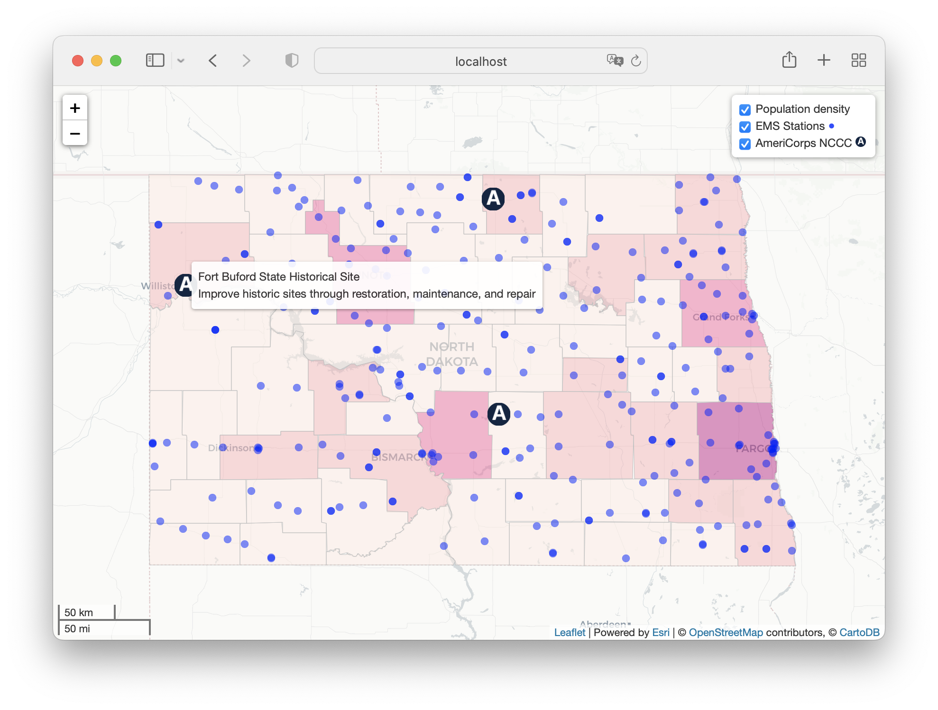Open the privacy report shield
938x710 pixels.
click(292, 61)
